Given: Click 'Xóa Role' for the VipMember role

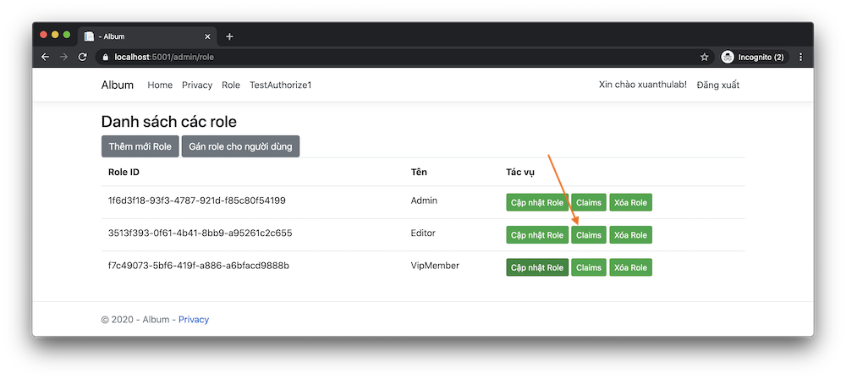Looking at the screenshot, I should [631, 267].
